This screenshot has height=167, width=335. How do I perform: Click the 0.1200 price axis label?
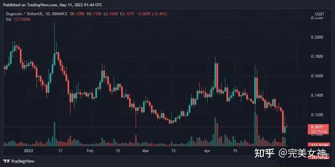(x=318, y=115)
